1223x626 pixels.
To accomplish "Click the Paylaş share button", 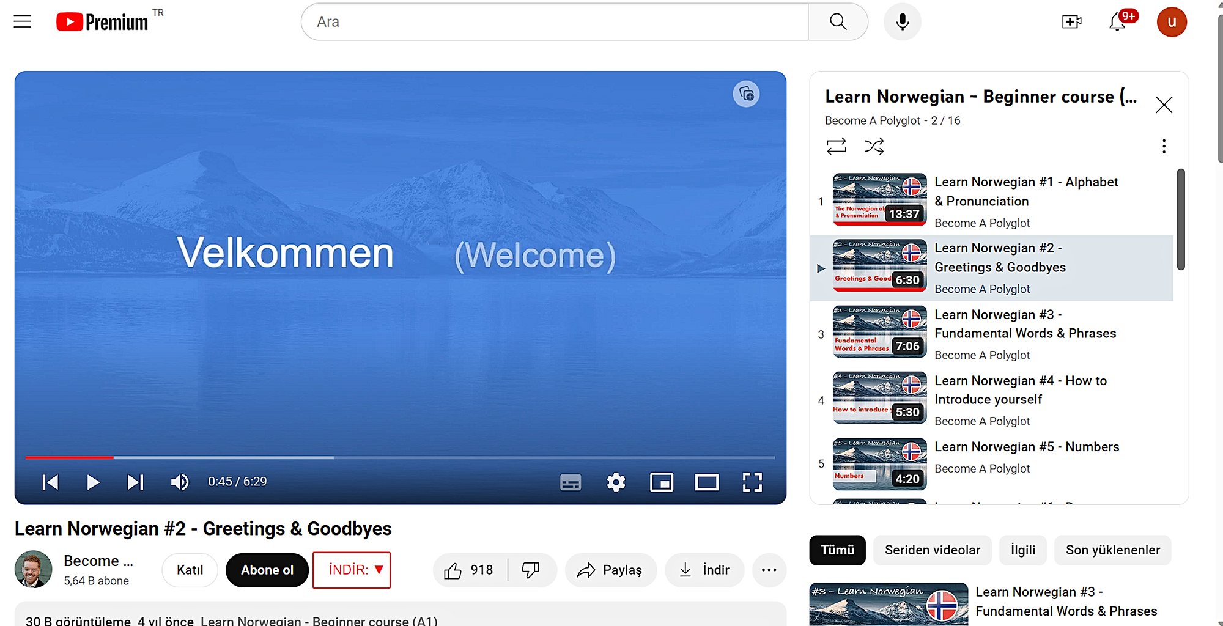I will pos(610,570).
